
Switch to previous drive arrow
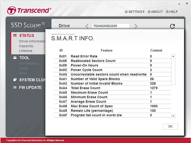pos(87,26)
